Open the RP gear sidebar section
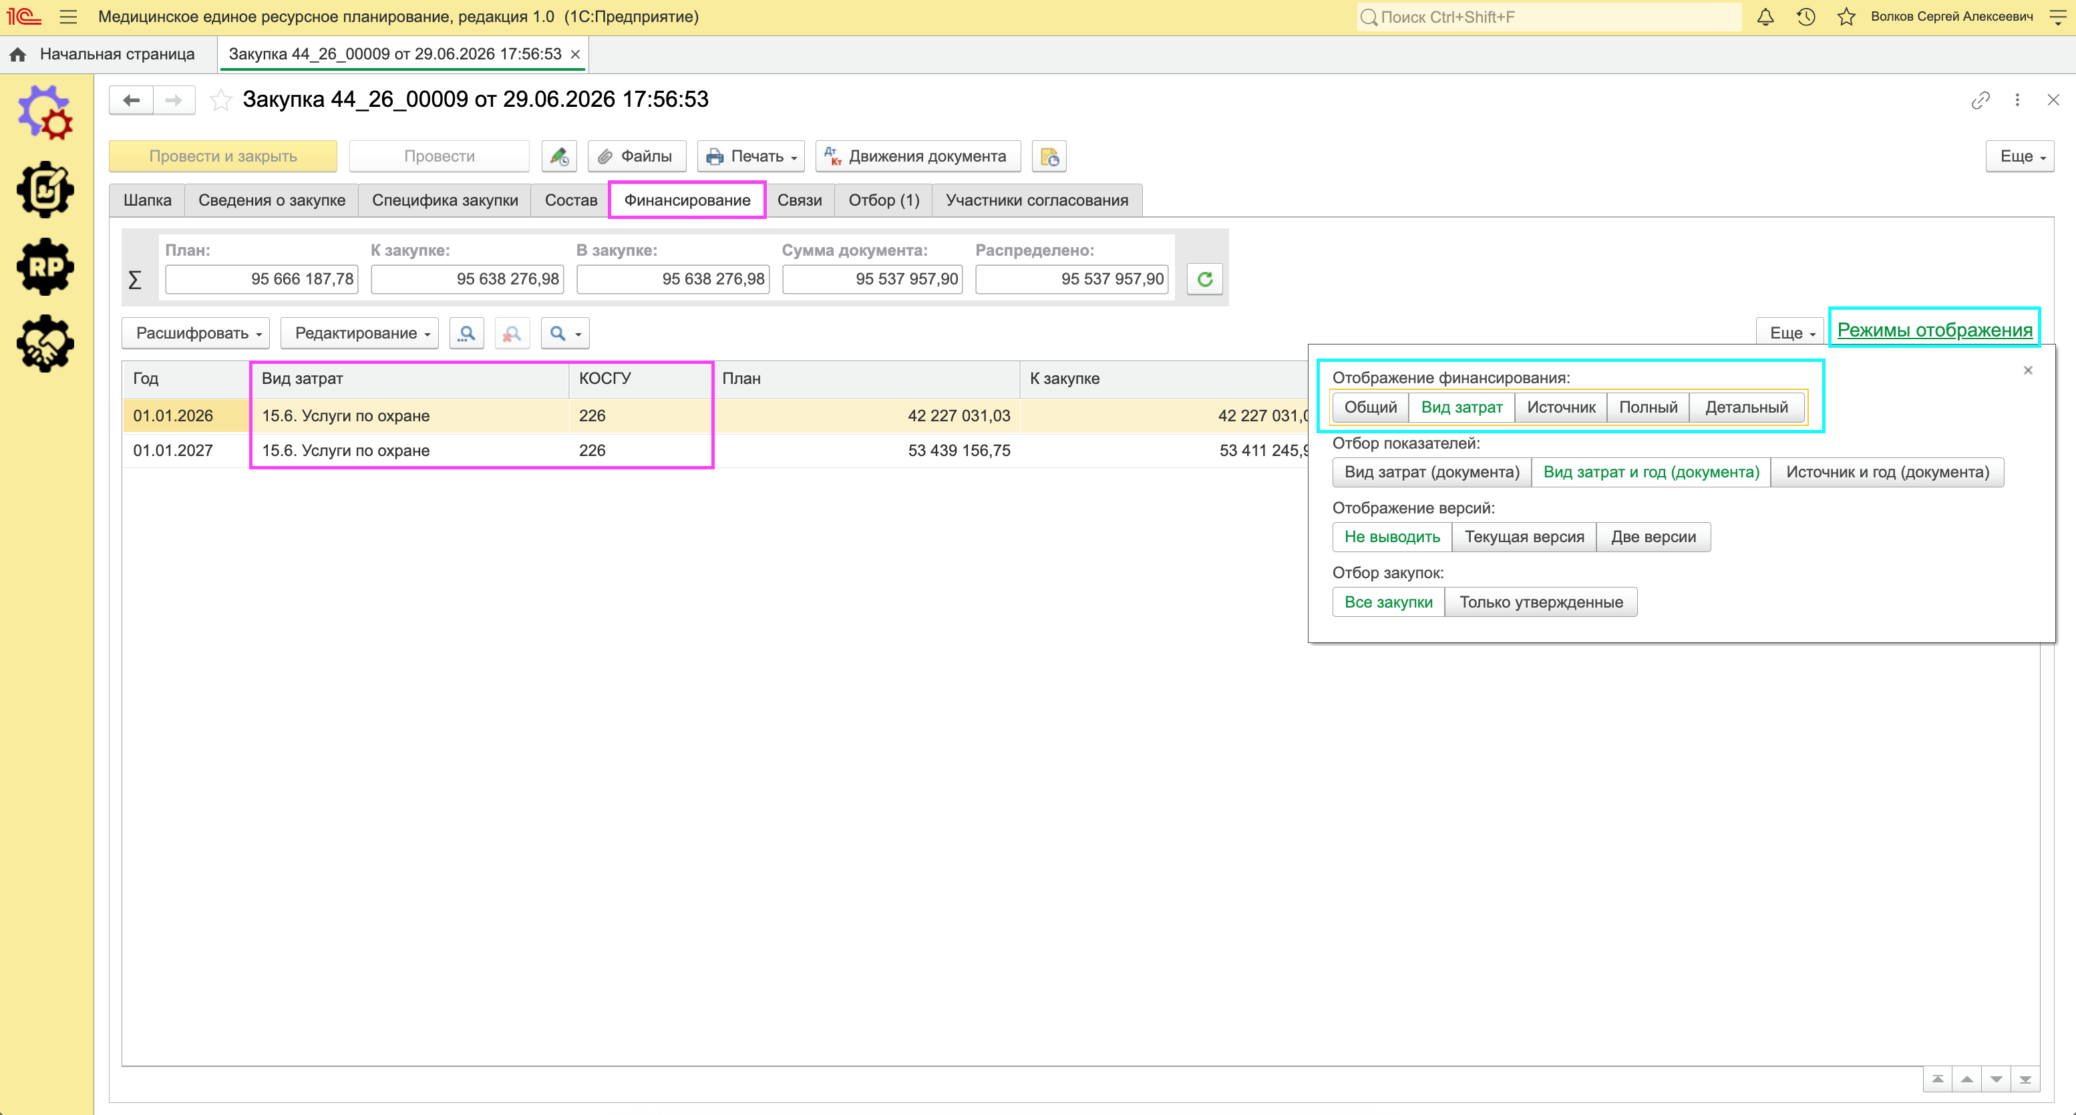The image size is (2076, 1115). point(45,266)
